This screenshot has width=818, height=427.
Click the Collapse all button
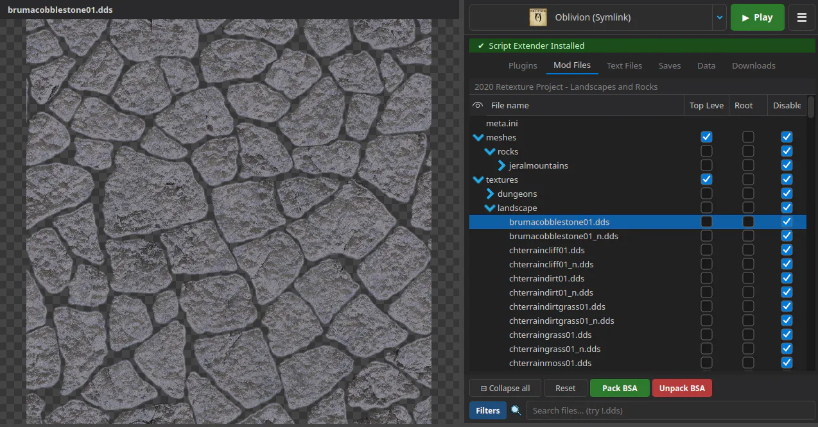tap(505, 388)
